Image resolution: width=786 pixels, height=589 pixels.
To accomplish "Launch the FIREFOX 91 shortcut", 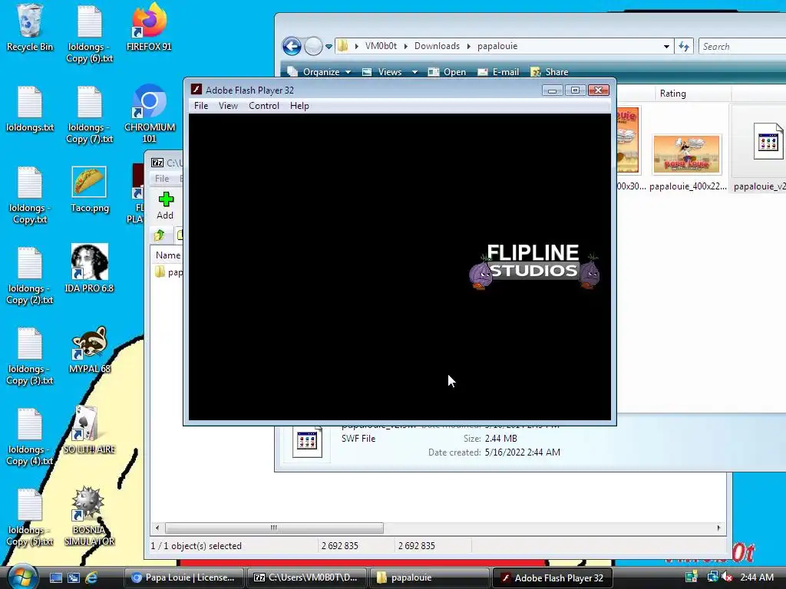I will 149,28.
